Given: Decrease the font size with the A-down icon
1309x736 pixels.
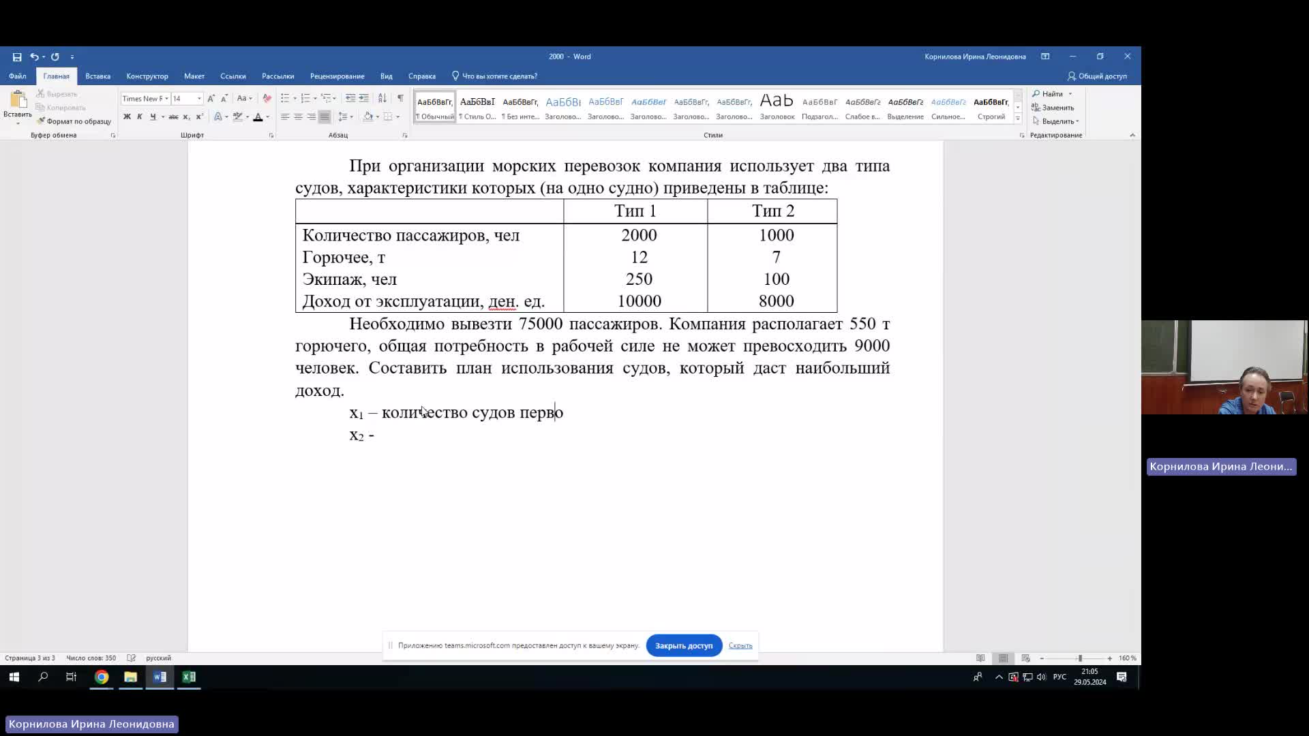Looking at the screenshot, I should (x=224, y=98).
